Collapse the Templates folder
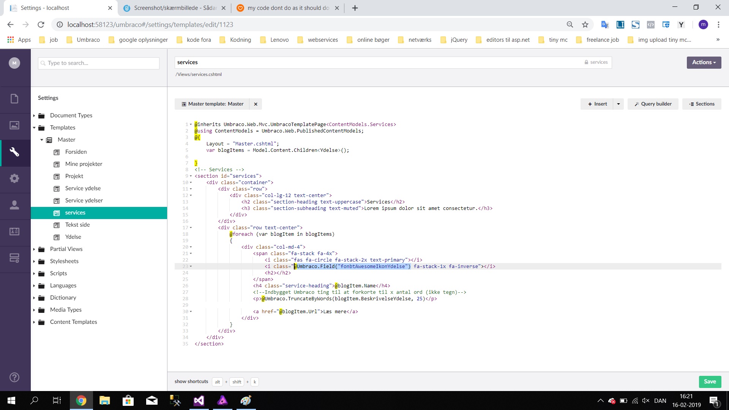The image size is (729, 410). tap(34, 128)
